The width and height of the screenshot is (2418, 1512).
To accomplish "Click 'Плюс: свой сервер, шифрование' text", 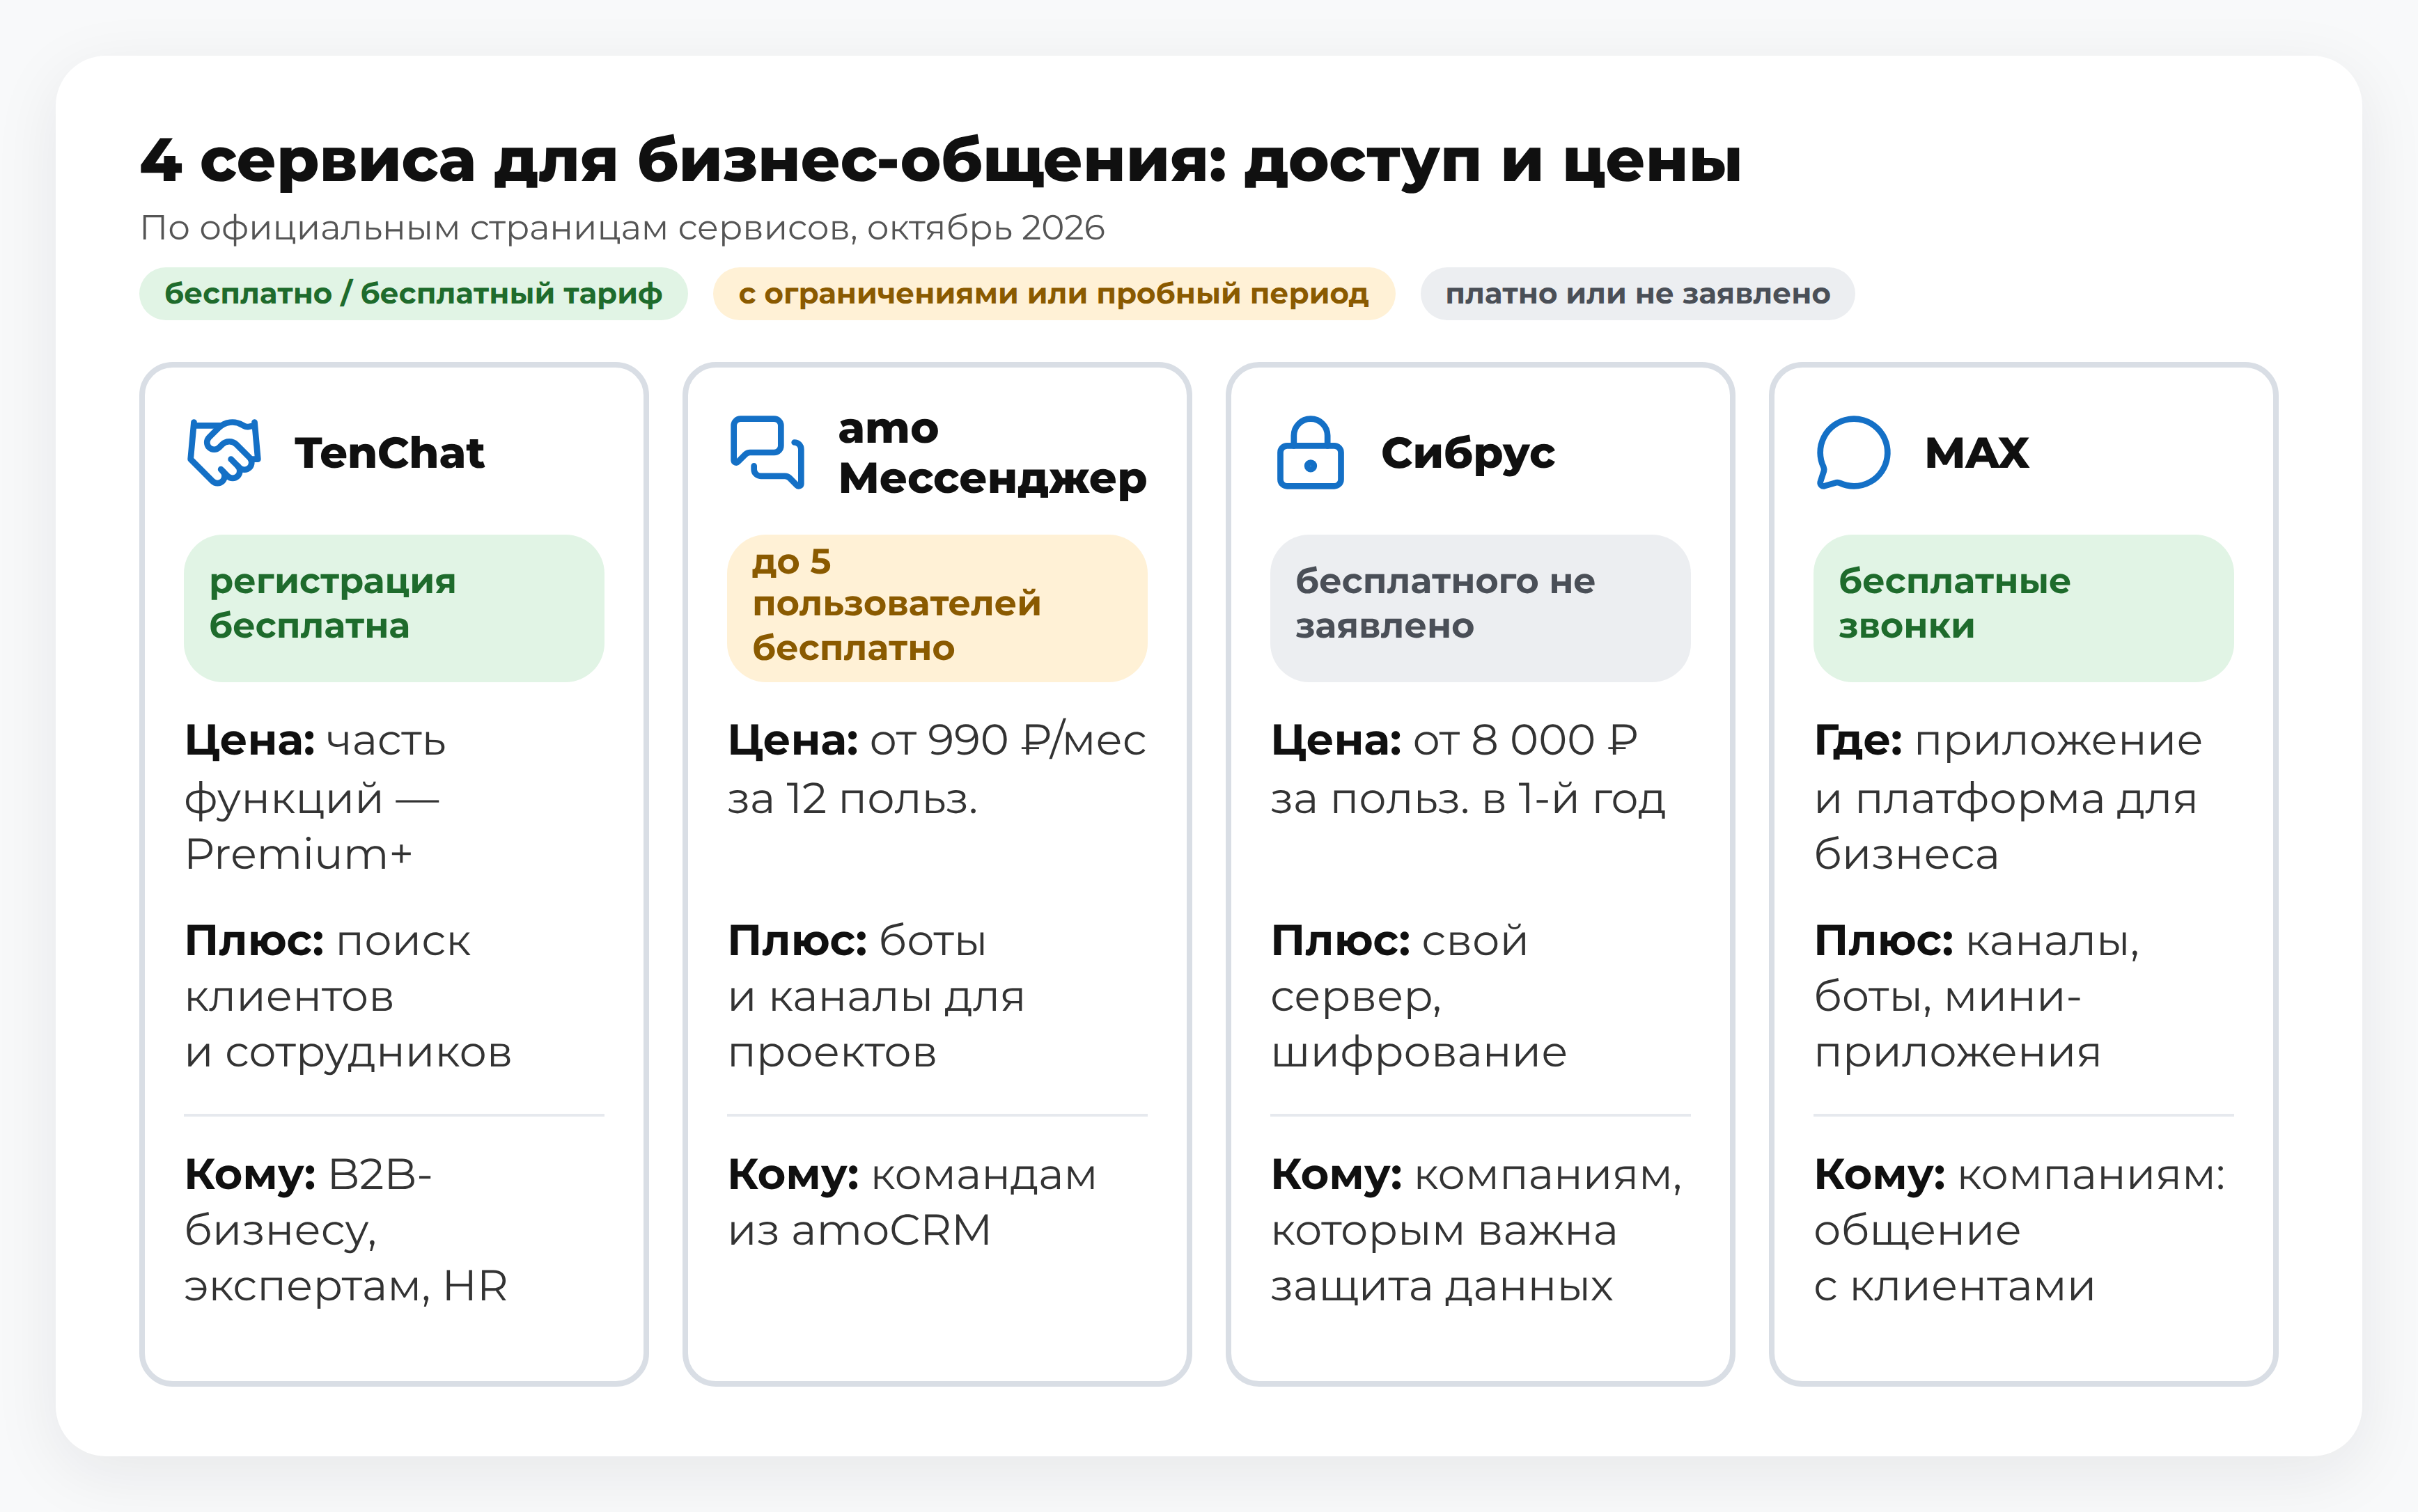I will pos(1419,996).
